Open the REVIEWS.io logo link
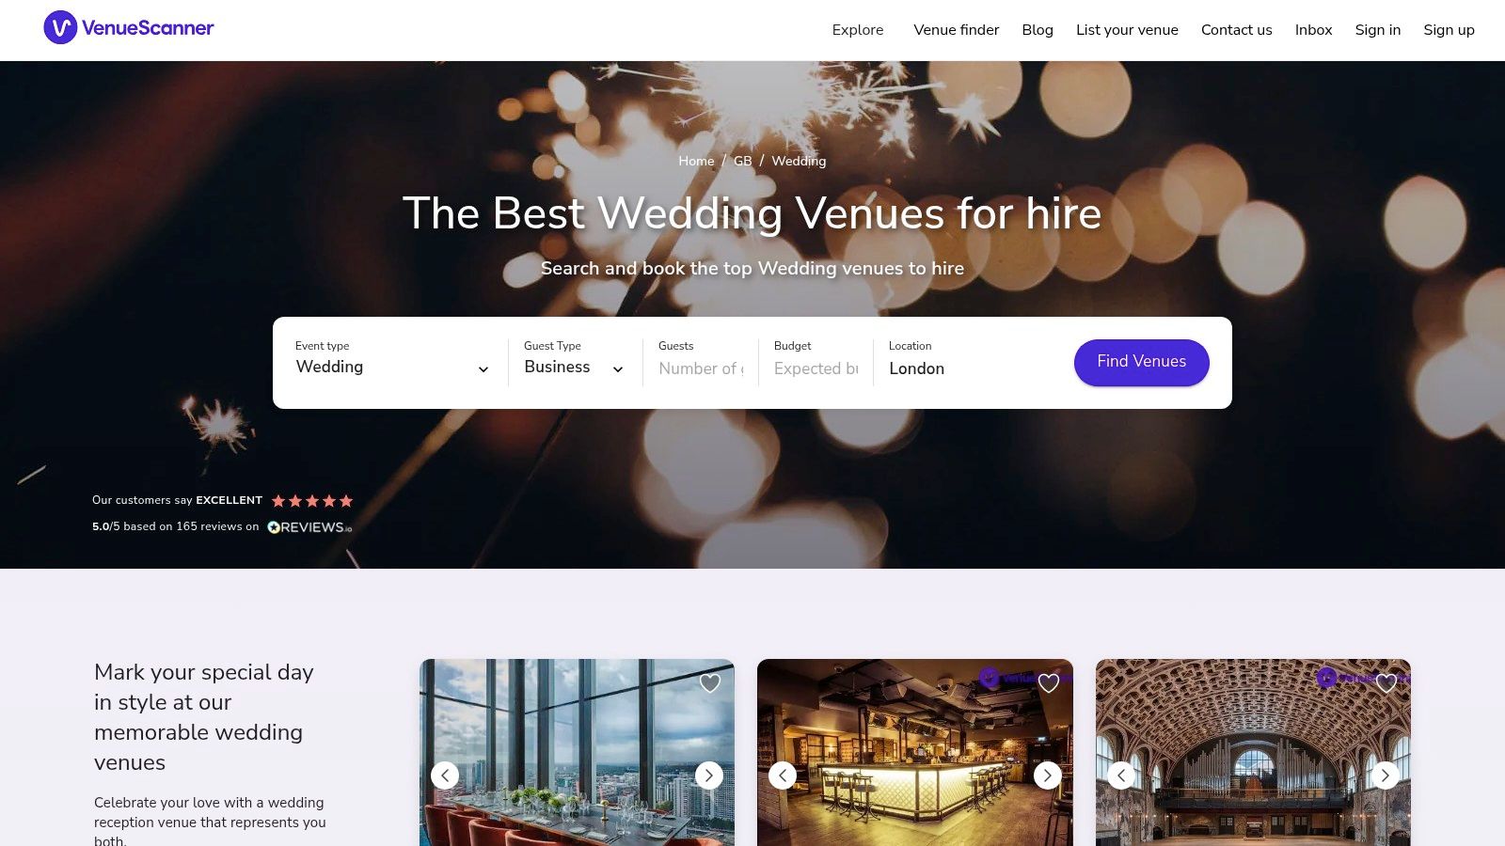 (x=309, y=527)
